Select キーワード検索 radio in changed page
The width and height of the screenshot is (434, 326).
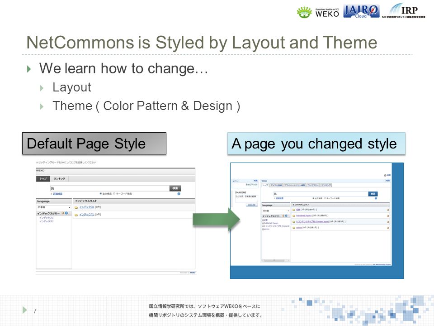click(325, 198)
